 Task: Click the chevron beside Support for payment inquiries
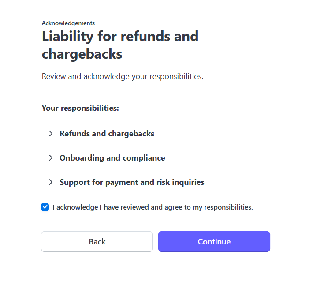point(51,182)
